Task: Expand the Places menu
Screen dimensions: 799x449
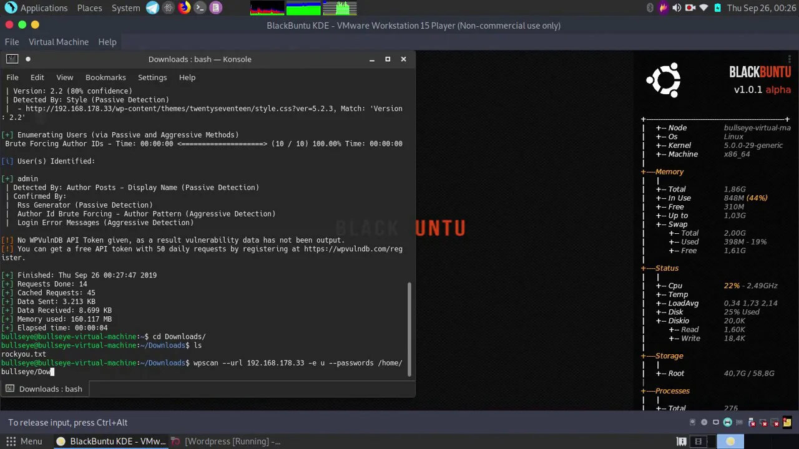Action: (x=89, y=8)
